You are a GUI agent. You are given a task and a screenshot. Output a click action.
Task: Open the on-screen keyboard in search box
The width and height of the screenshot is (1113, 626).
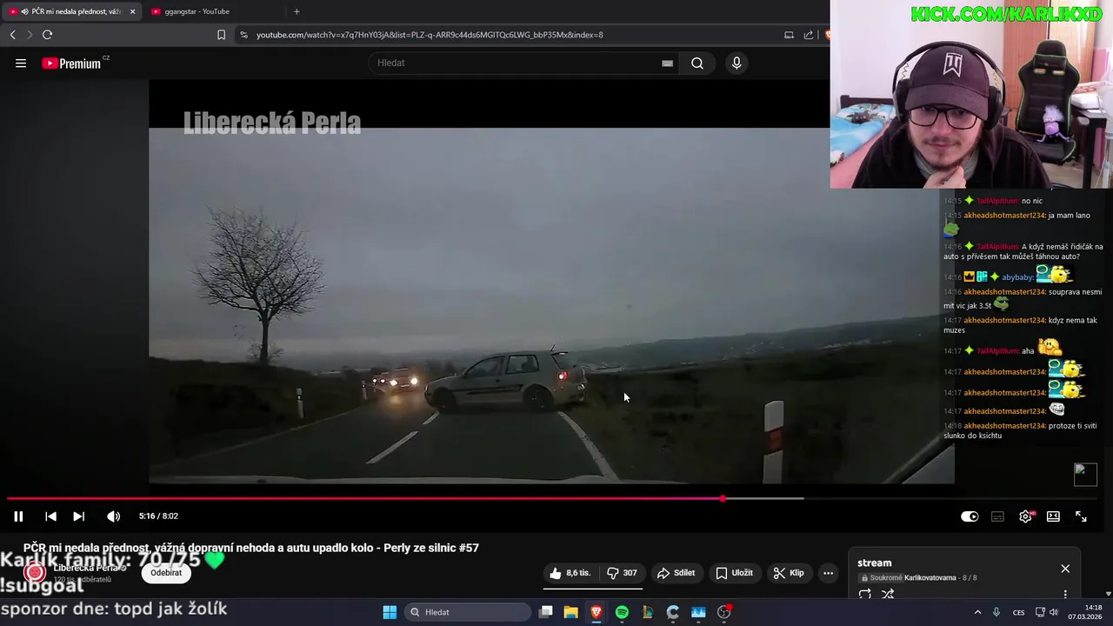click(x=667, y=63)
